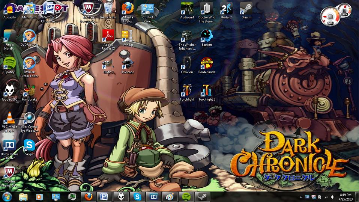Open the Windows Start menu
The height and width of the screenshot is (202, 359).
pos(7,197)
